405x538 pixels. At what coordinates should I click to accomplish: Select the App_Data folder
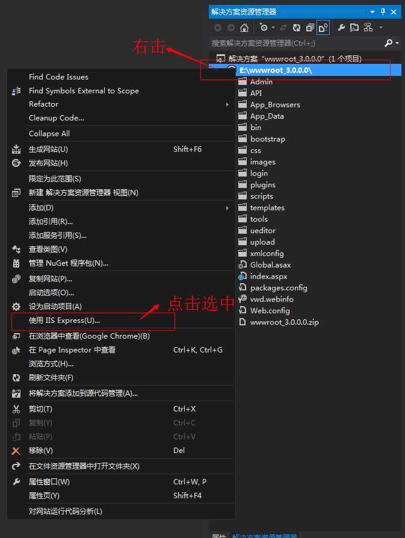(x=267, y=116)
